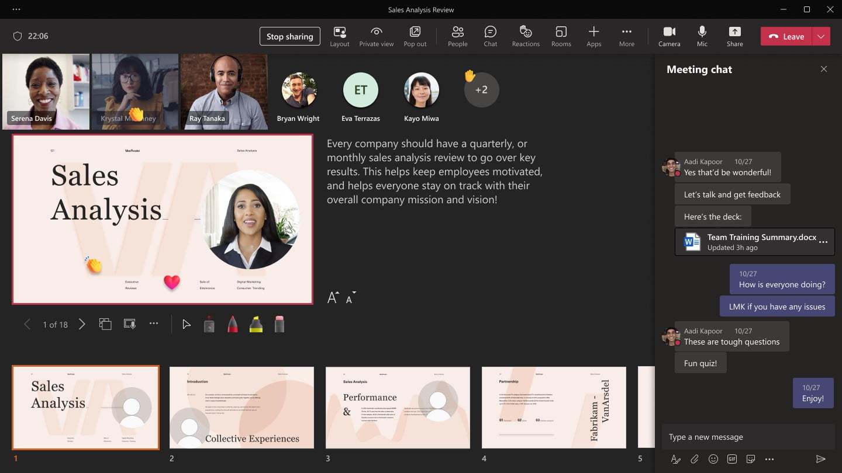Turn on your camera
This screenshot has width=842, height=473.
click(x=669, y=36)
